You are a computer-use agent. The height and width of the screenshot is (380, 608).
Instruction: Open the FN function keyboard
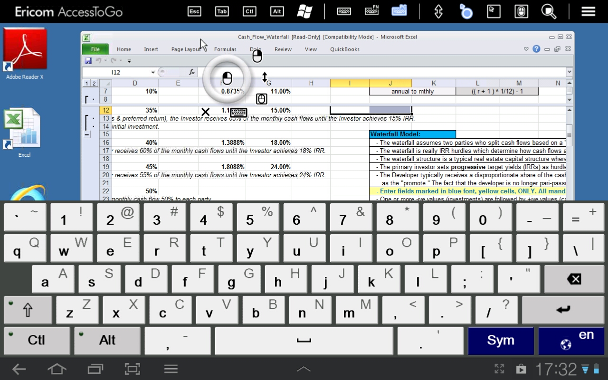coord(371,11)
